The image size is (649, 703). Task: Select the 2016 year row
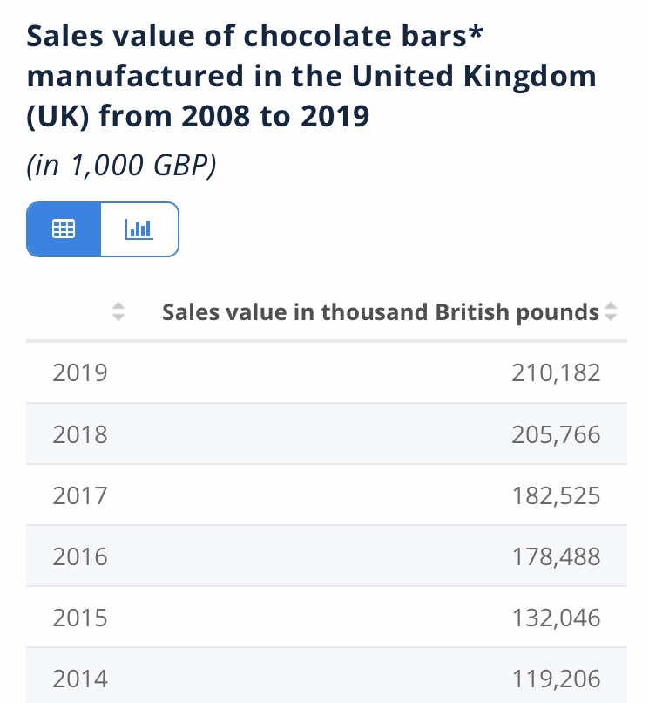pyautogui.click(x=326, y=556)
